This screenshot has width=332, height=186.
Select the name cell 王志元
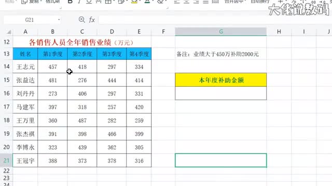[25, 67]
